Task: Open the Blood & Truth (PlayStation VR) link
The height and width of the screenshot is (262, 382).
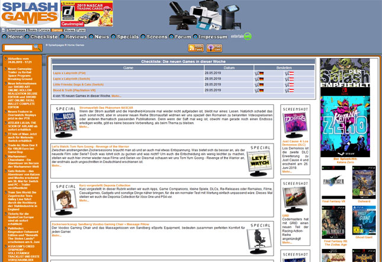Action: click(74, 90)
